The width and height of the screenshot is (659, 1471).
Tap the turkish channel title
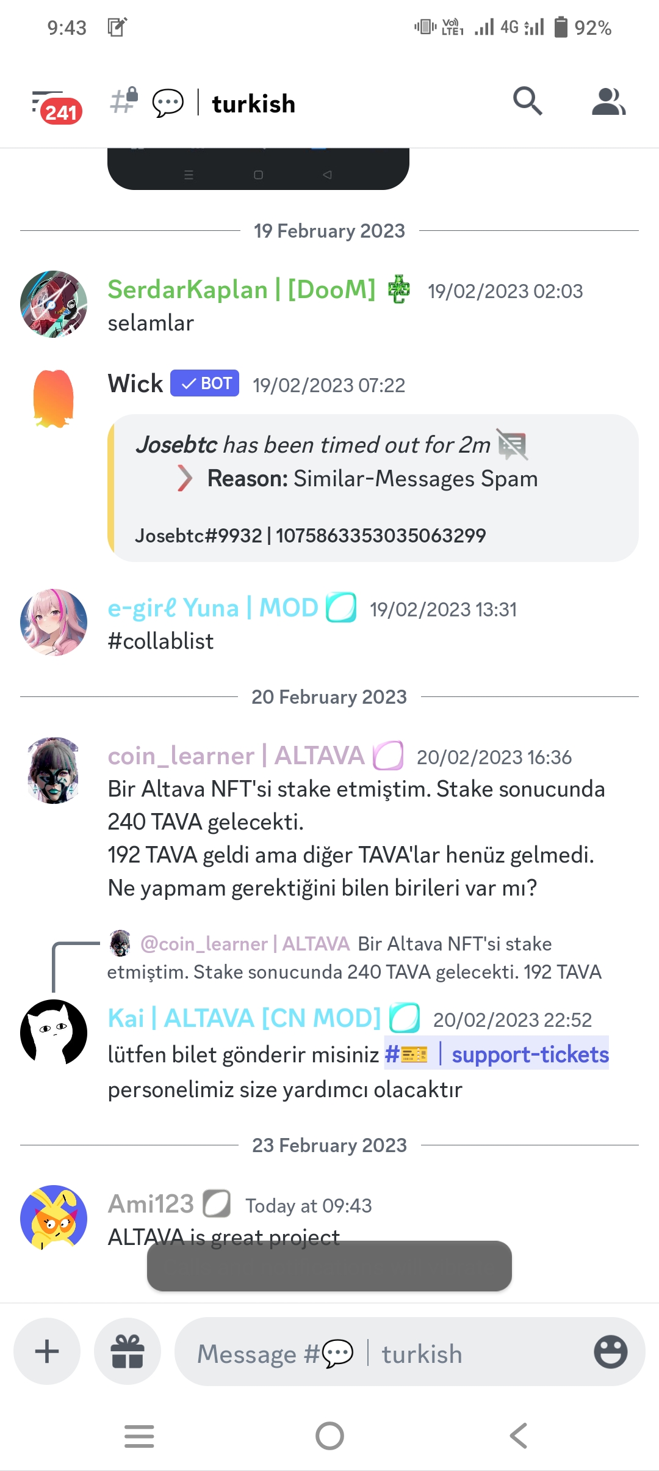pos(253,104)
